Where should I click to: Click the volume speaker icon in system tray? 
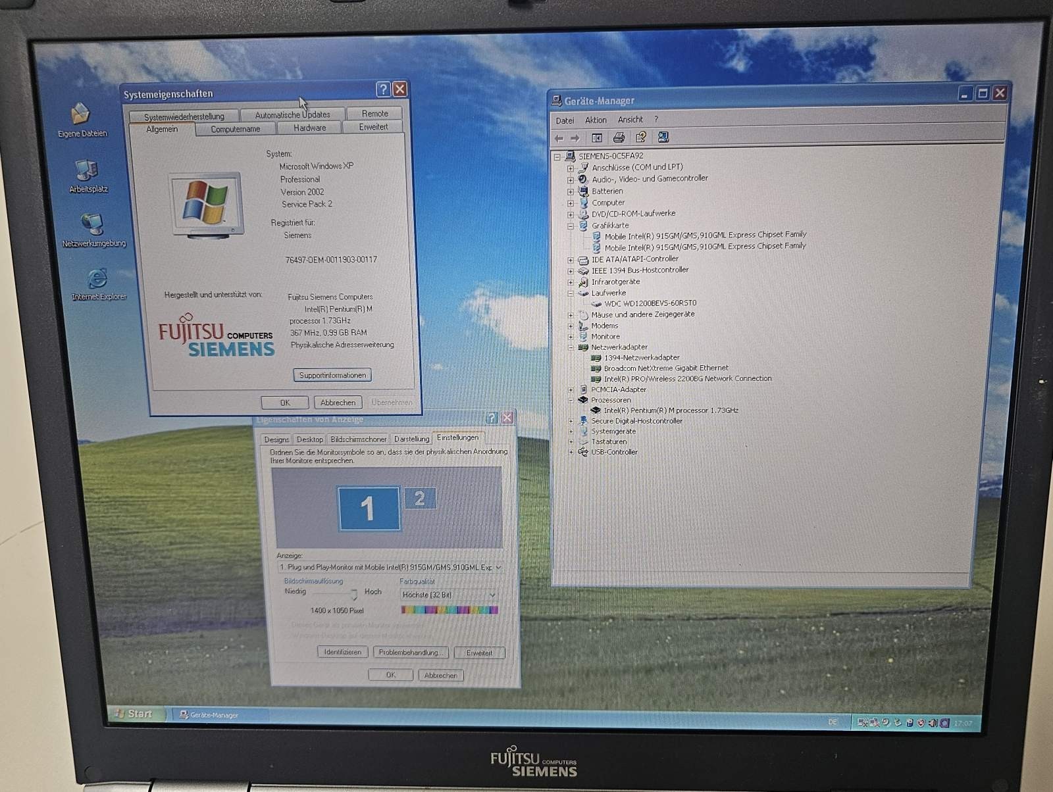pos(933,723)
